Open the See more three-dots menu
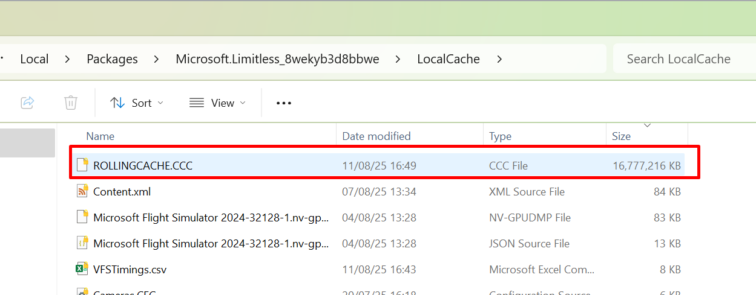Image resolution: width=756 pixels, height=295 pixels. click(284, 103)
